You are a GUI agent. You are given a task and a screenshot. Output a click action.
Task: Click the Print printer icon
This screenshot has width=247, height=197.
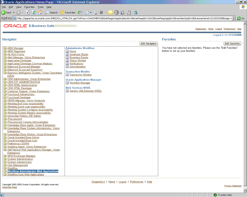pos(95,13)
